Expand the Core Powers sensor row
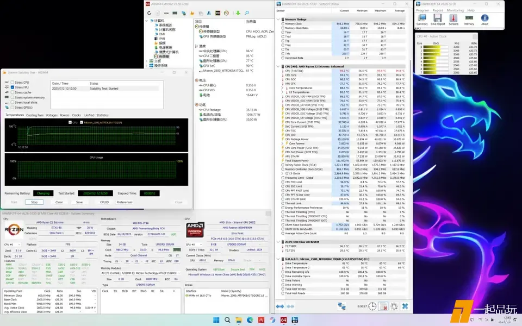 pos(283,143)
